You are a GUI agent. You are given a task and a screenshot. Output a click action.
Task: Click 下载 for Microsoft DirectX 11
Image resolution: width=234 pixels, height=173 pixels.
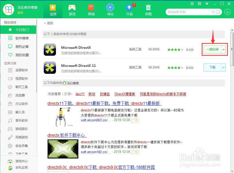pyautogui.click(x=213, y=67)
